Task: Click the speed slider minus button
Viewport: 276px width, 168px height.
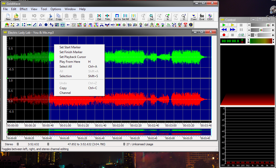Action: 249,35
